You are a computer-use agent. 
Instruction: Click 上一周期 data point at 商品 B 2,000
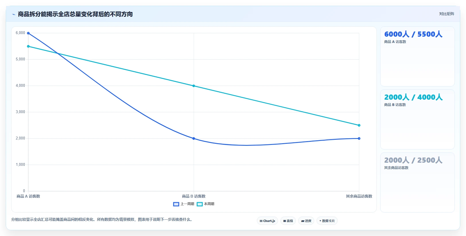(x=194, y=139)
